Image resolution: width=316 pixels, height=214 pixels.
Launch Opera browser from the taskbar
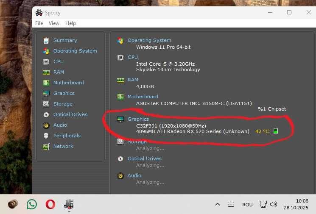click(x=50, y=204)
